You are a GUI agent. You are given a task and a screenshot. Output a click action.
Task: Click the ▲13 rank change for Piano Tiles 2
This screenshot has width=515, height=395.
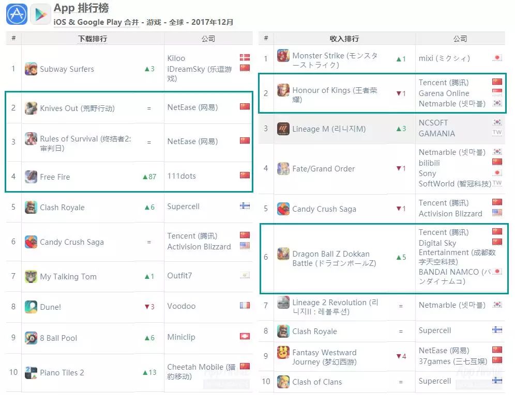(x=149, y=373)
